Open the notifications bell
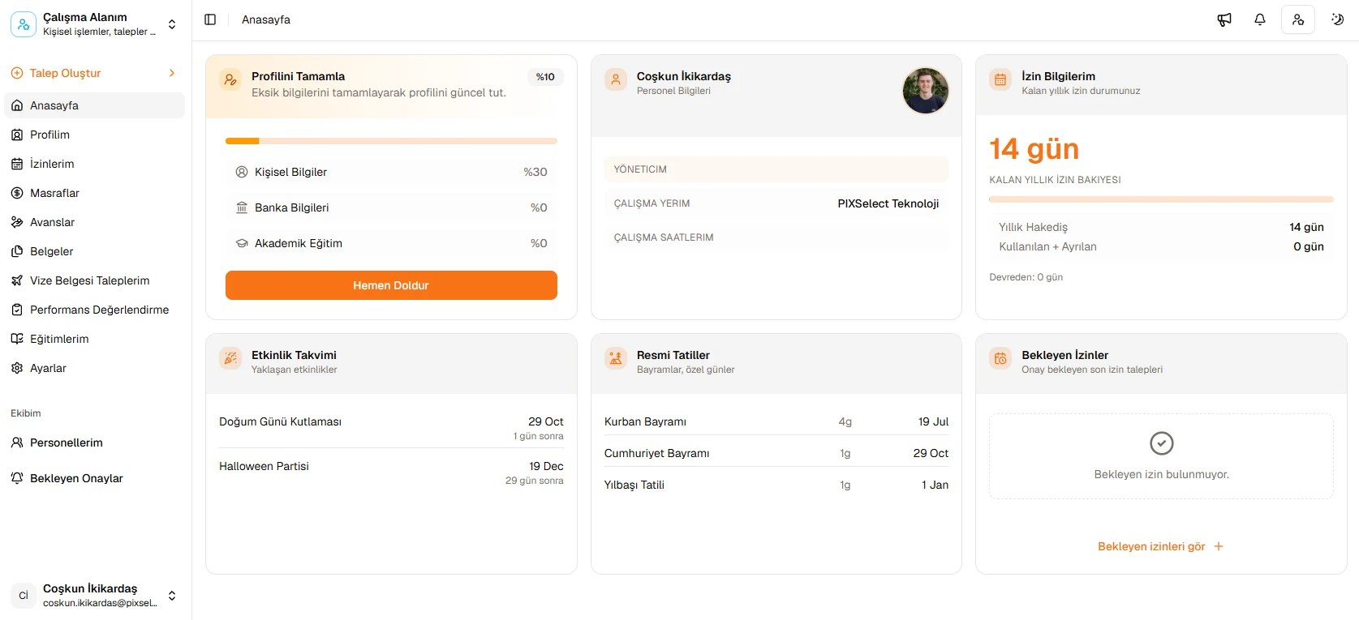 (x=1260, y=19)
